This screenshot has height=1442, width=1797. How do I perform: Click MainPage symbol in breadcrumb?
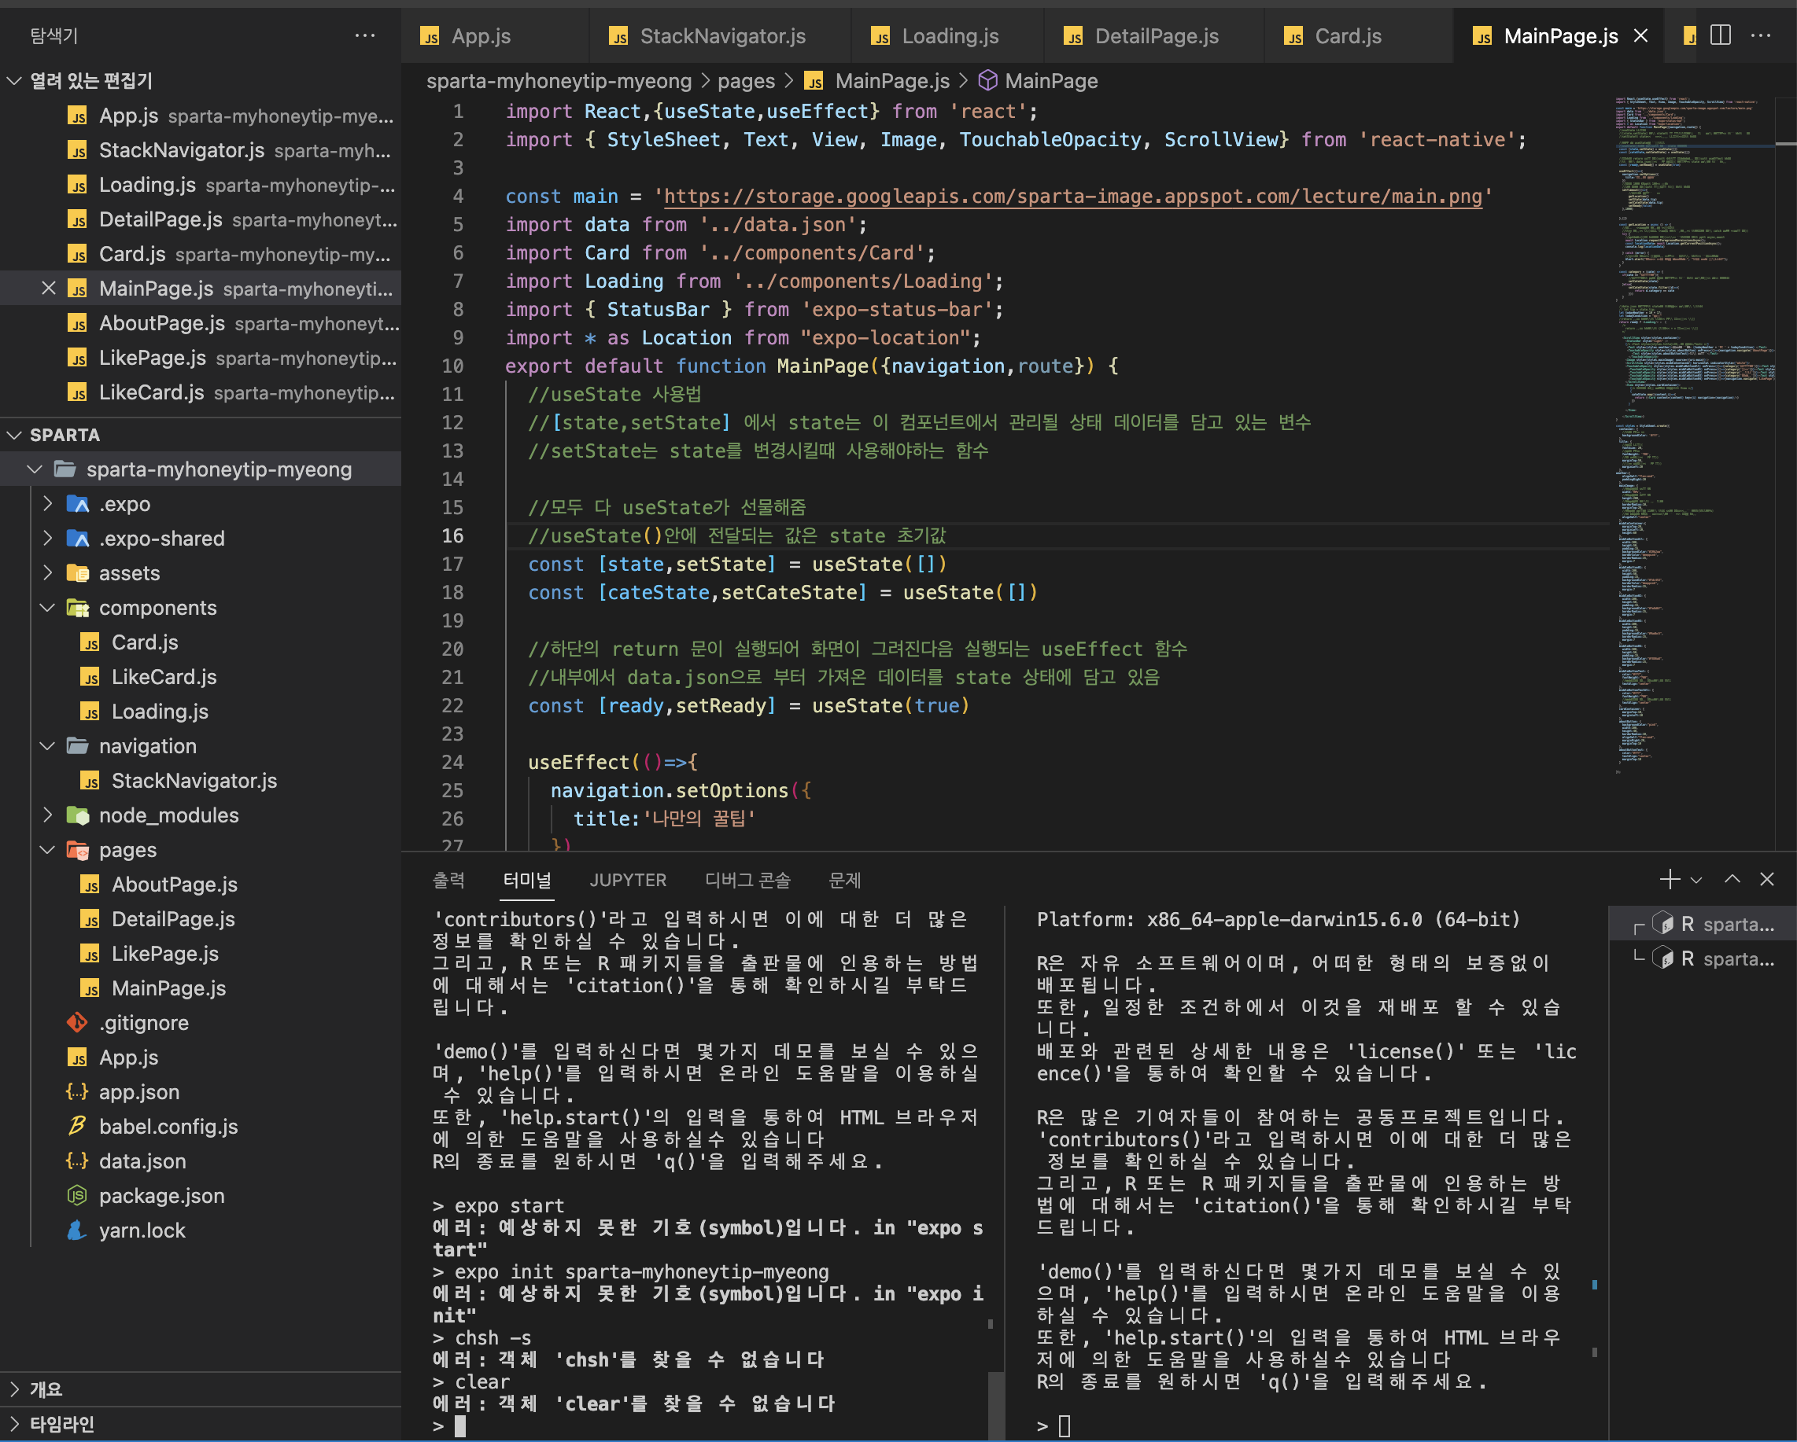coord(1038,81)
